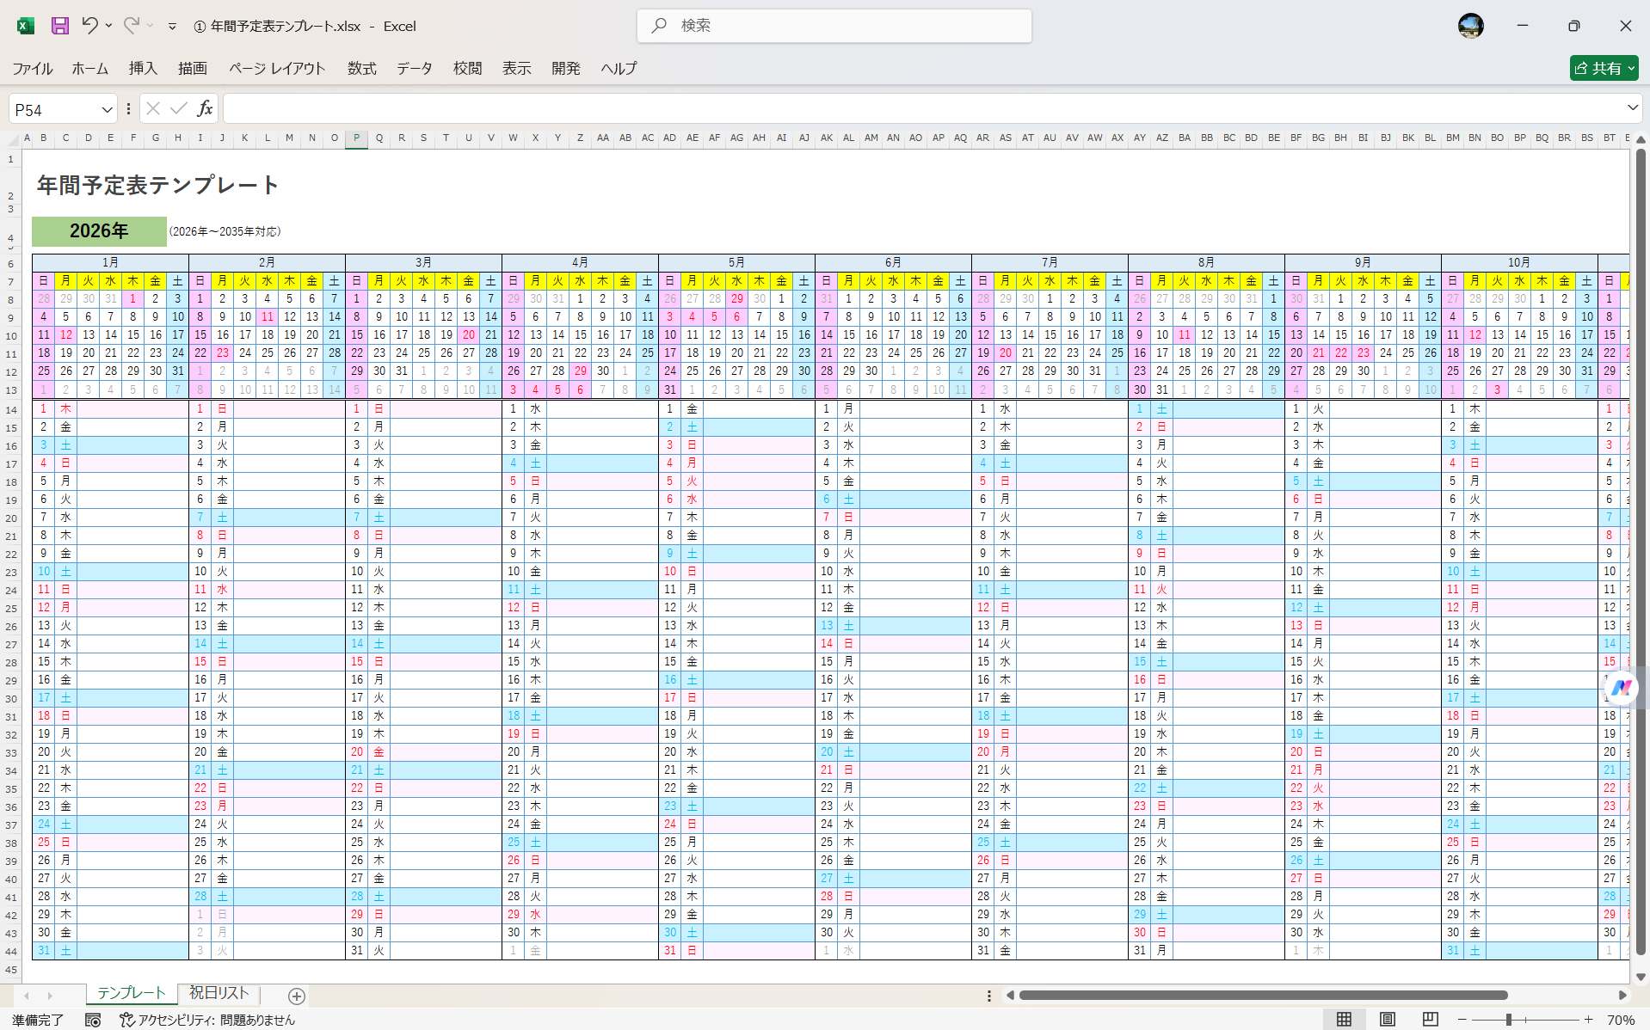This screenshot has width=1650, height=1030.
Task: Click the Undo icon
Action: [x=89, y=26]
